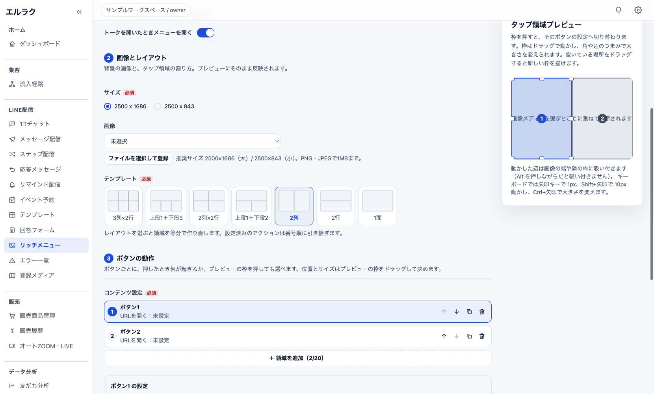The width and height of the screenshot is (654, 394).
Task: Delete ボタン1 with the trash icon
Action: click(482, 312)
